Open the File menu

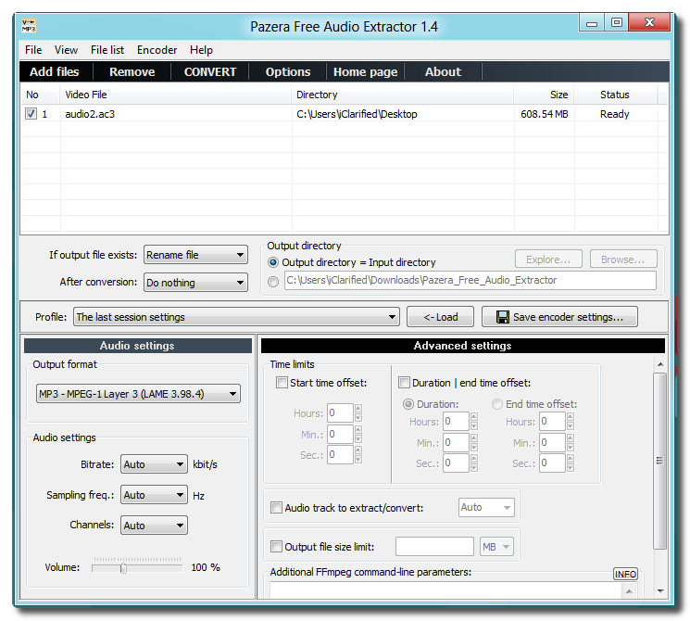33,50
